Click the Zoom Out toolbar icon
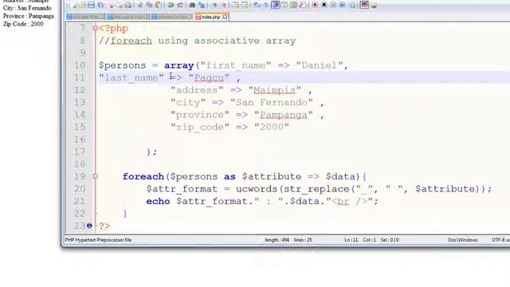This screenshot has width=510, height=287. (224, 5)
